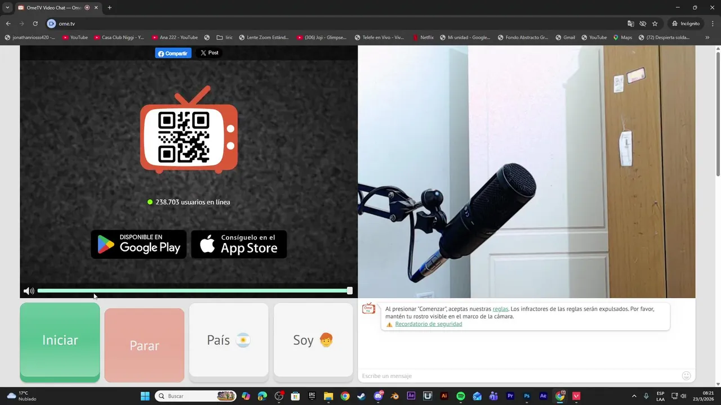The image size is (721, 405).
Task: Open the liric bookmarks folder
Action: pos(224,38)
